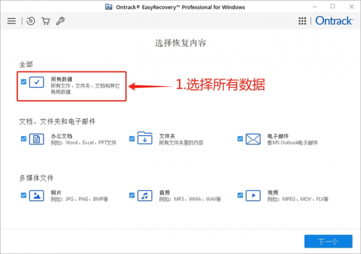
Task: Click the 例如：JPG、PNG、BMP等 description
Action: click(80, 199)
